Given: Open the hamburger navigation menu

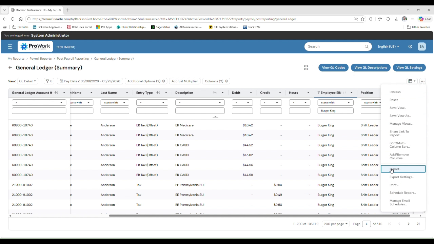Looking at the screenshot, I should (x=10, y=47).
